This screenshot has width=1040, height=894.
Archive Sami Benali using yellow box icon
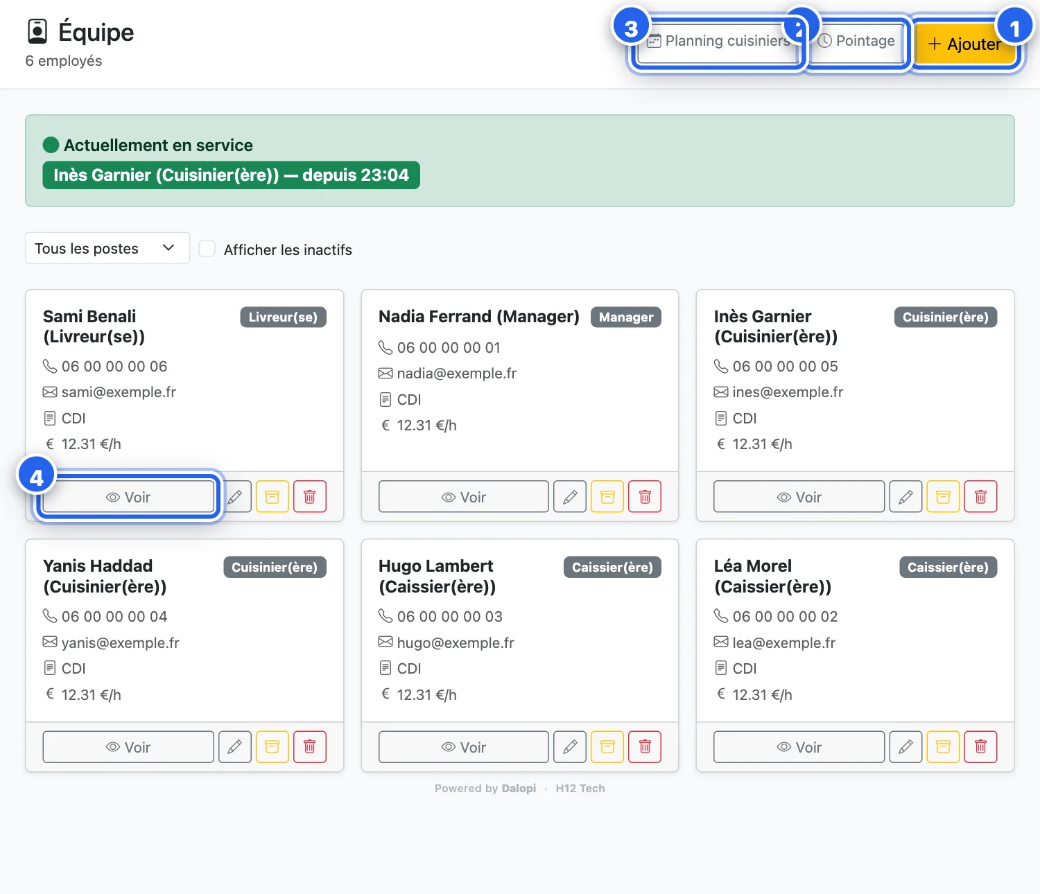[x=272, y=497]
